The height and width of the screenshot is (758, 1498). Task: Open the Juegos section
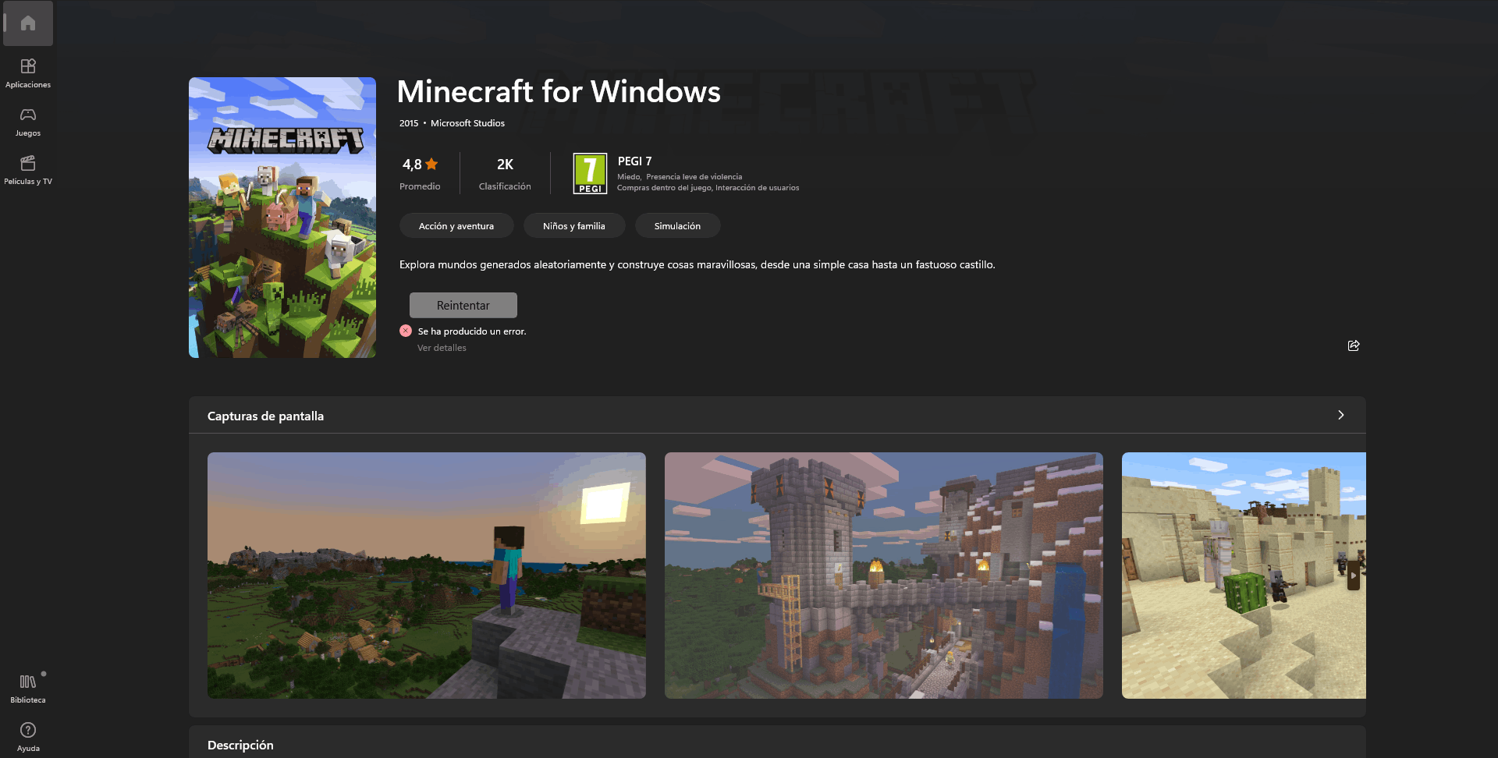28,122
